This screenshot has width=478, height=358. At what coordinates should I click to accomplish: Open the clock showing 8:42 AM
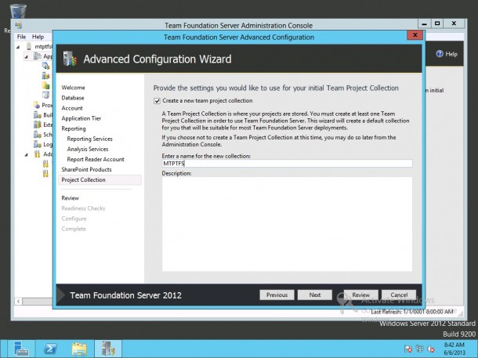[x=454, y=349]
